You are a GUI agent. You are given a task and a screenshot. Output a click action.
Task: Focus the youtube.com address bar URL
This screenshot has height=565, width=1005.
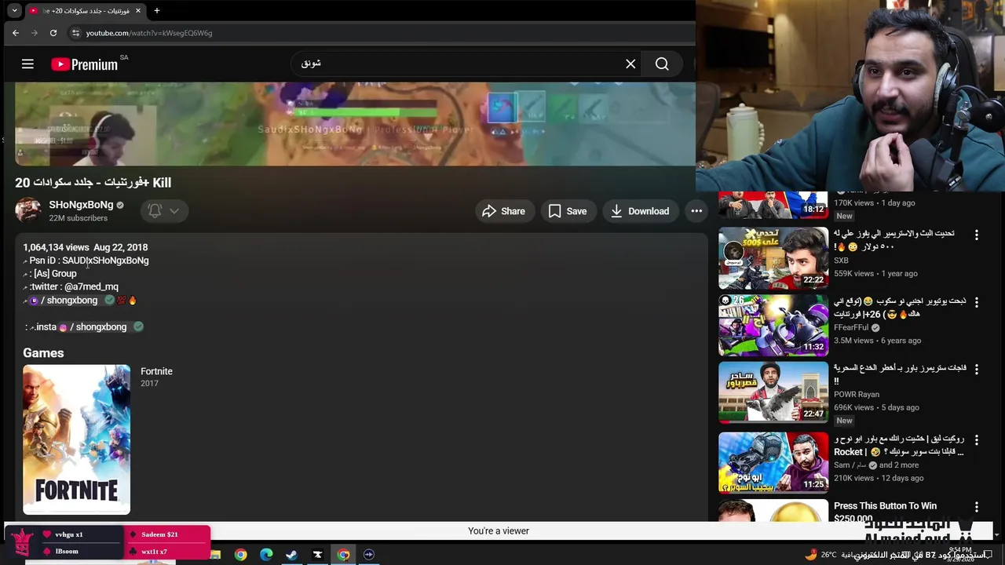(x=149, y=33)
